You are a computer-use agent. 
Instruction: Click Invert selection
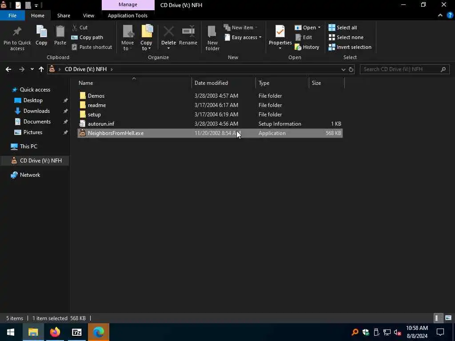click(x=350, y=47)
